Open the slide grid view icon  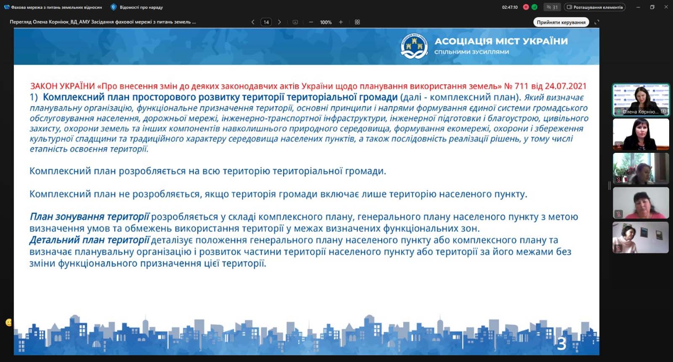pos(357,22)
